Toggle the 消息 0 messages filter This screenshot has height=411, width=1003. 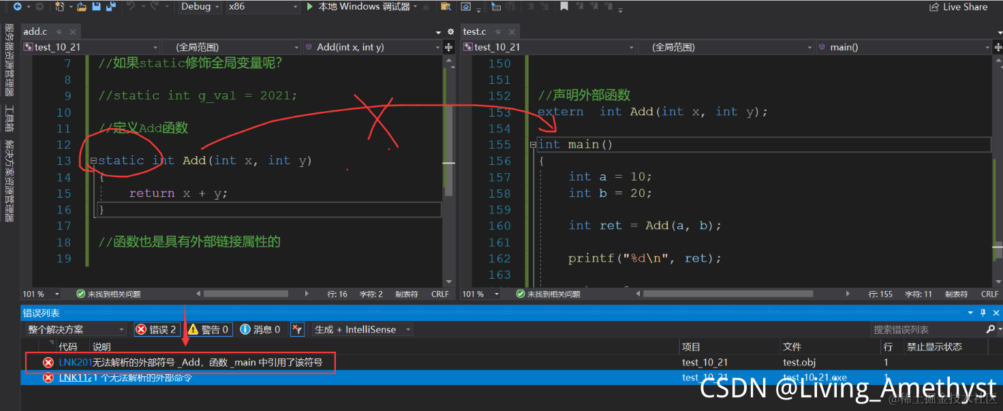(x=261, y=329)
